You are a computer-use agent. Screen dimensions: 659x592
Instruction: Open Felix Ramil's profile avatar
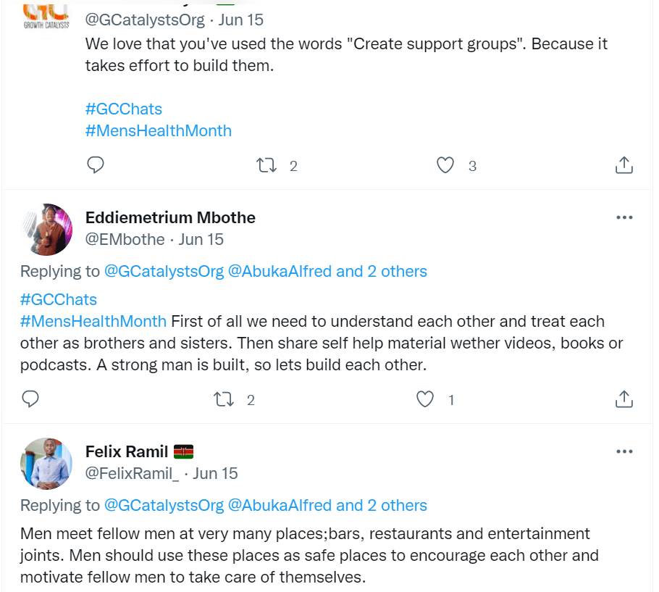point(46,463)
